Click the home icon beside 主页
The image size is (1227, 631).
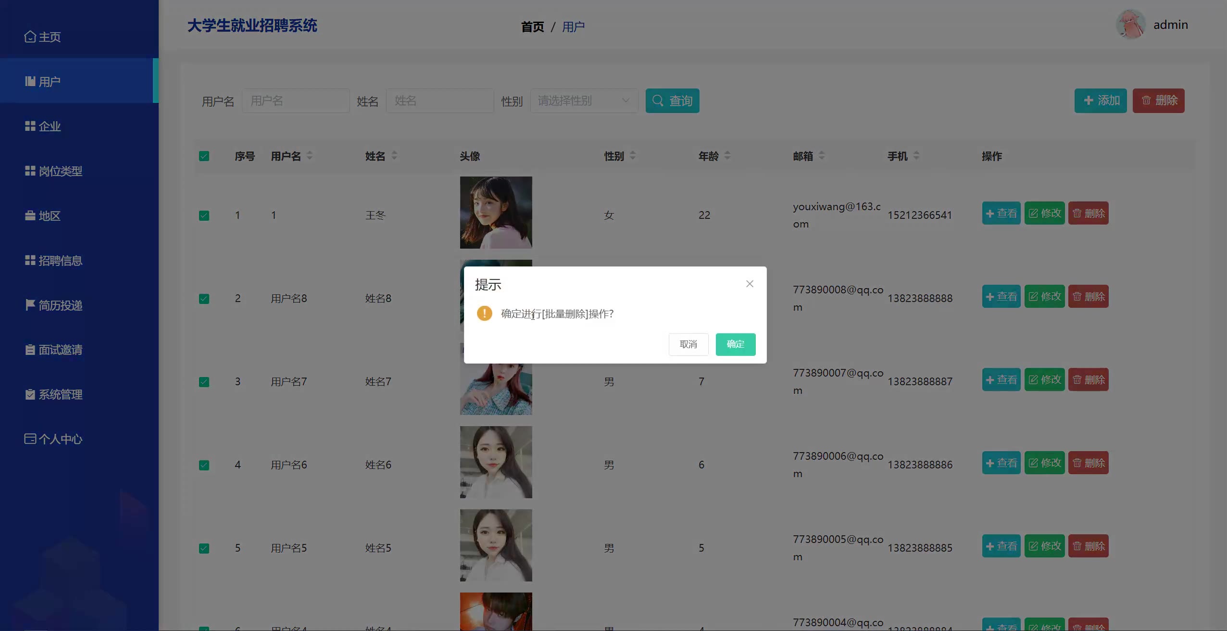pyautogui.click(x=30, y=37)
